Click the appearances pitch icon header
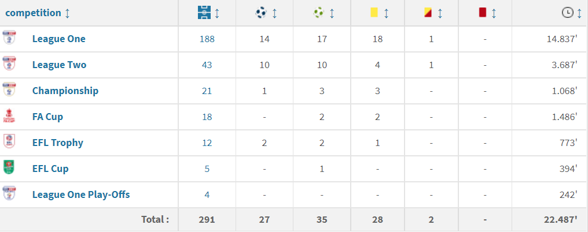588x232 pixels. (x=203, y=13)
